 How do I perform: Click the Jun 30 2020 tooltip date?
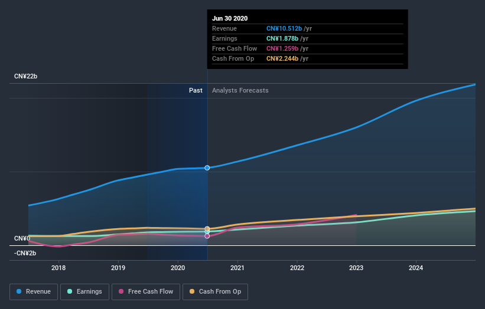(x=230, y=18)
